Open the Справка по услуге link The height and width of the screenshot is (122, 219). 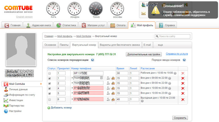point(177,54)
